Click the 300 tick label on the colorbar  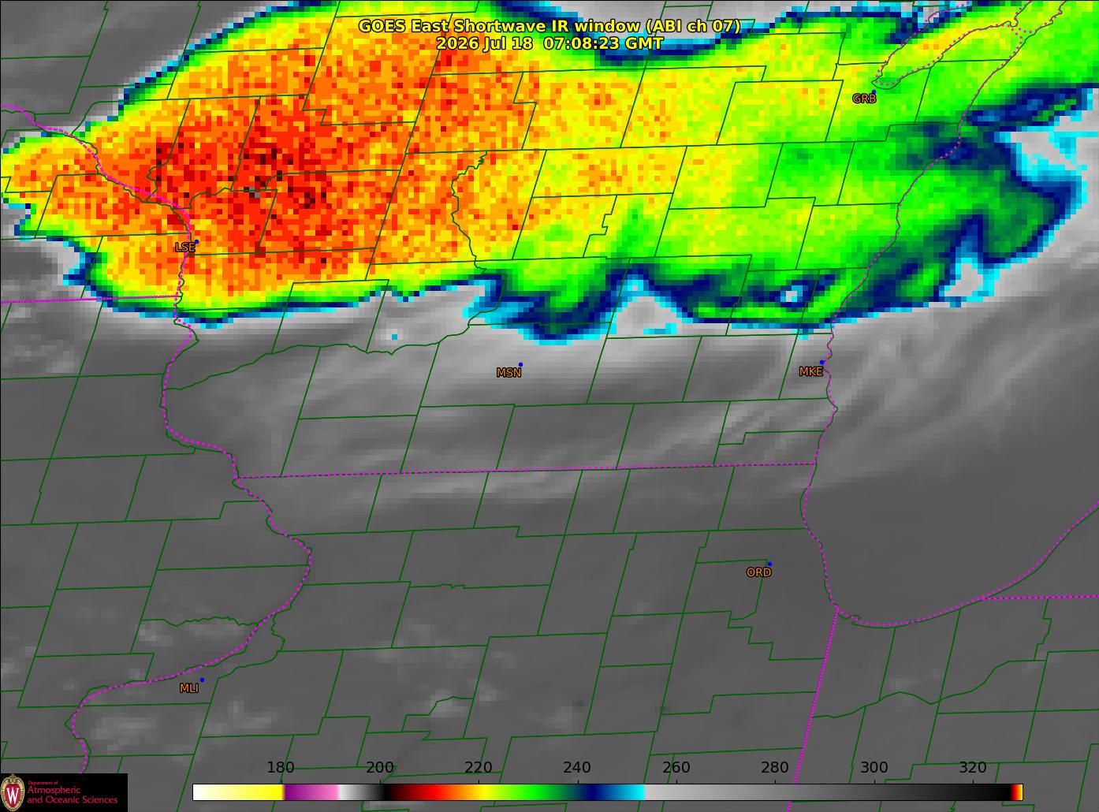874,768
